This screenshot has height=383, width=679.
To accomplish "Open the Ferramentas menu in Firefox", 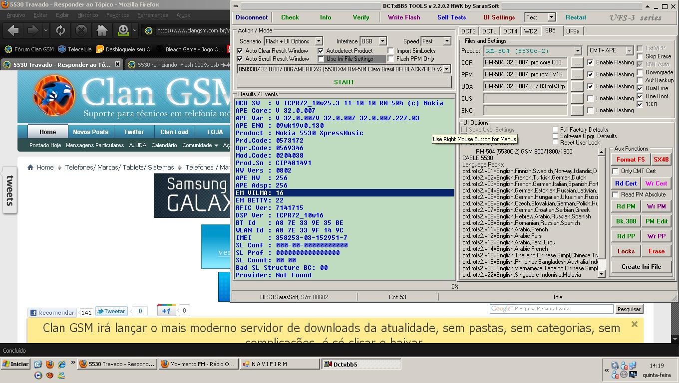I will pos(153,15).
